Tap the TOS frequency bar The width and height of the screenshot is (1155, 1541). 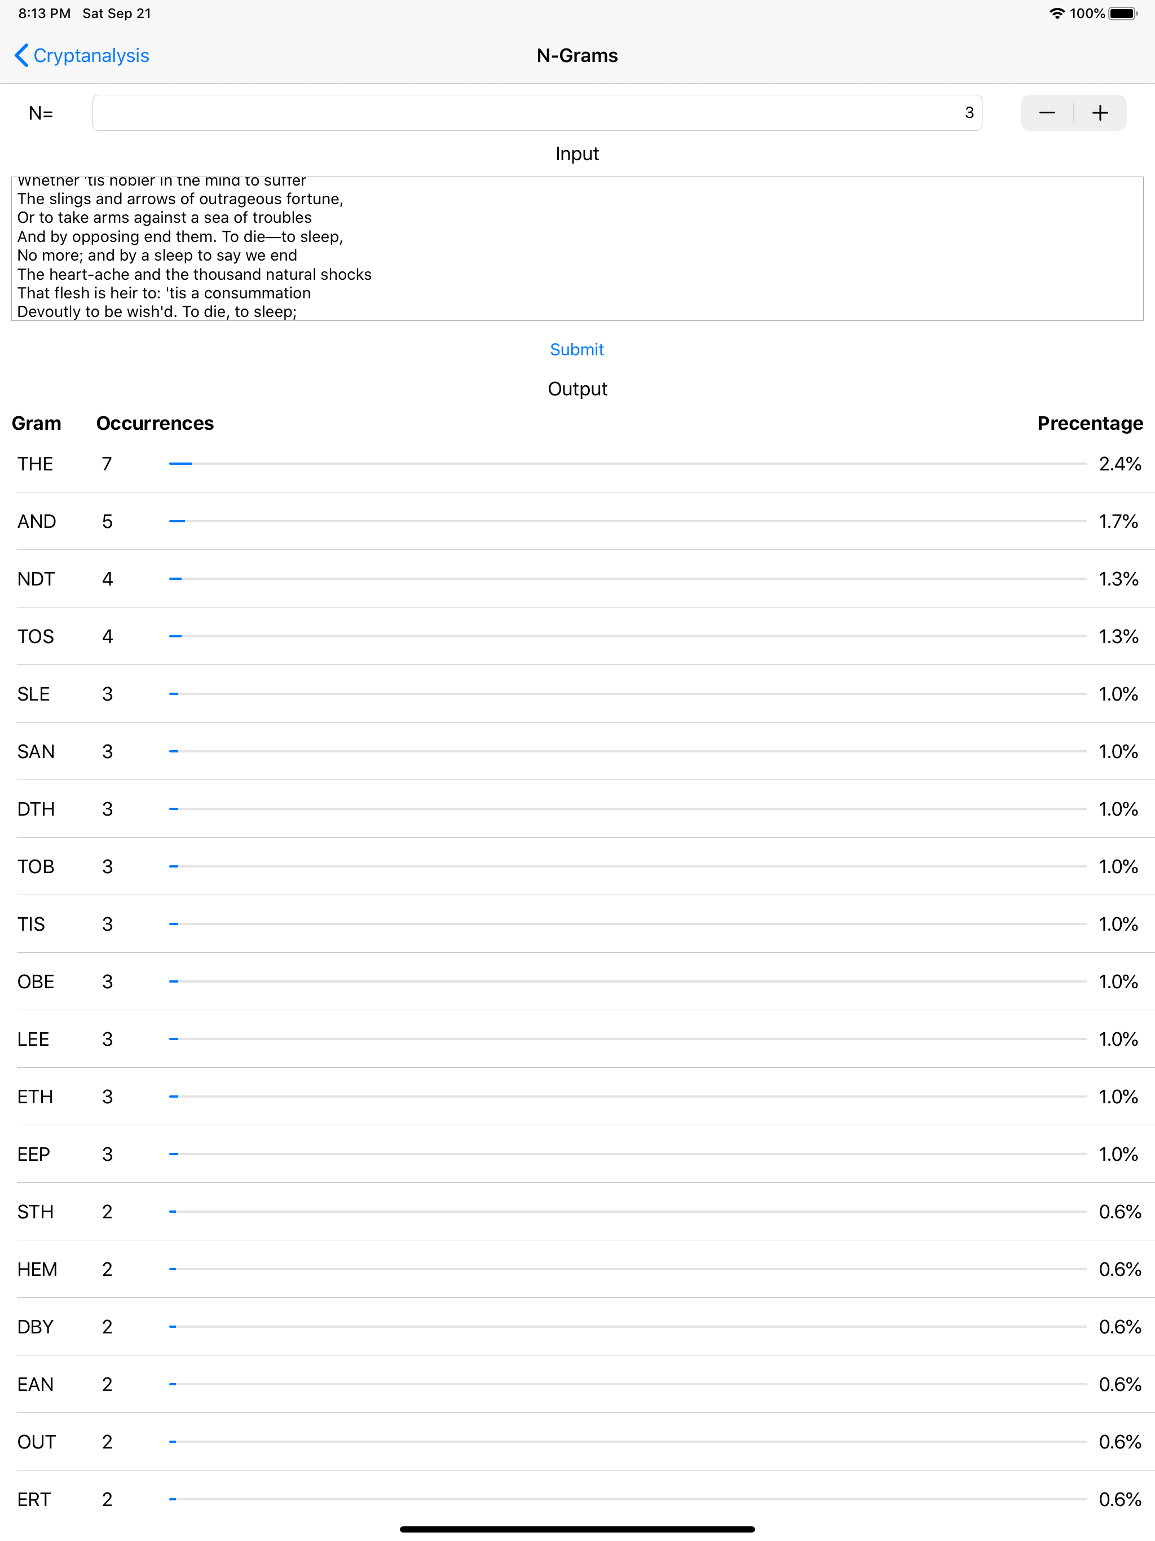[628, 636]
